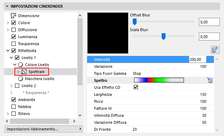The width and height of the screenshot is (224, 136).
Task: Select the Intensità parameter row label
Action: [102, 59]
